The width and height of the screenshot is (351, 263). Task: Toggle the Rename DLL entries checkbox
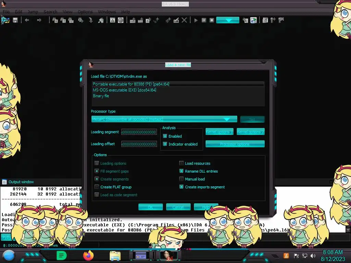(x=181, y=171)
